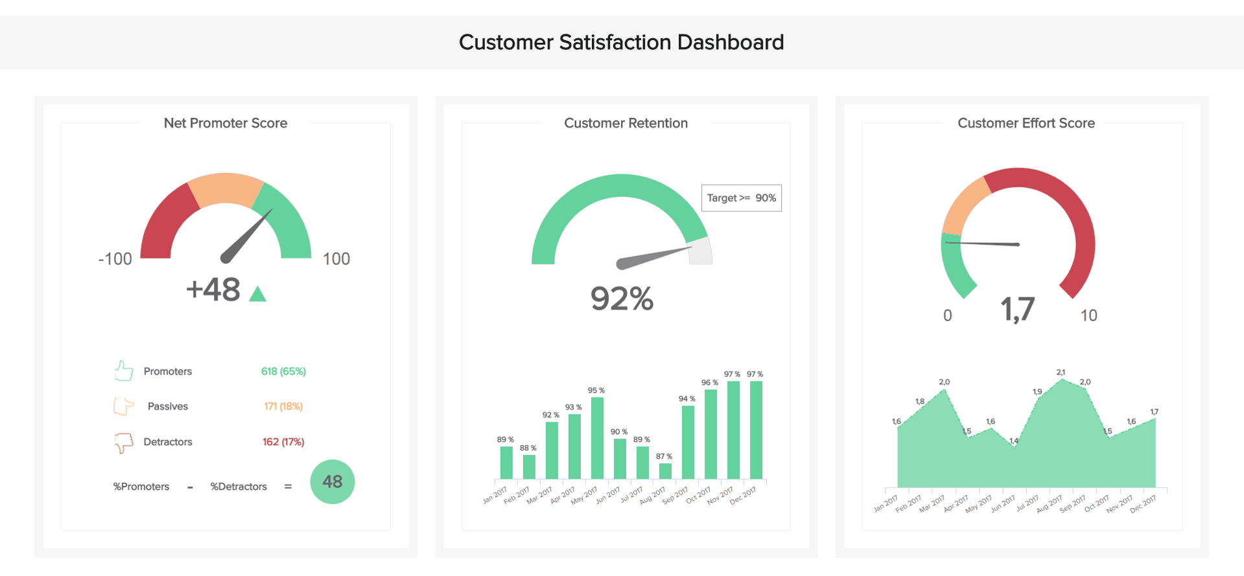The width and height of the screenshot is (1244, 576).
Task: Click the Promoters thumbs-up icon
Action: pos(123,371)
